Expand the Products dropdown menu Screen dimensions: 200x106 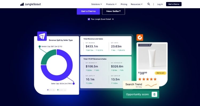point(111,4)
